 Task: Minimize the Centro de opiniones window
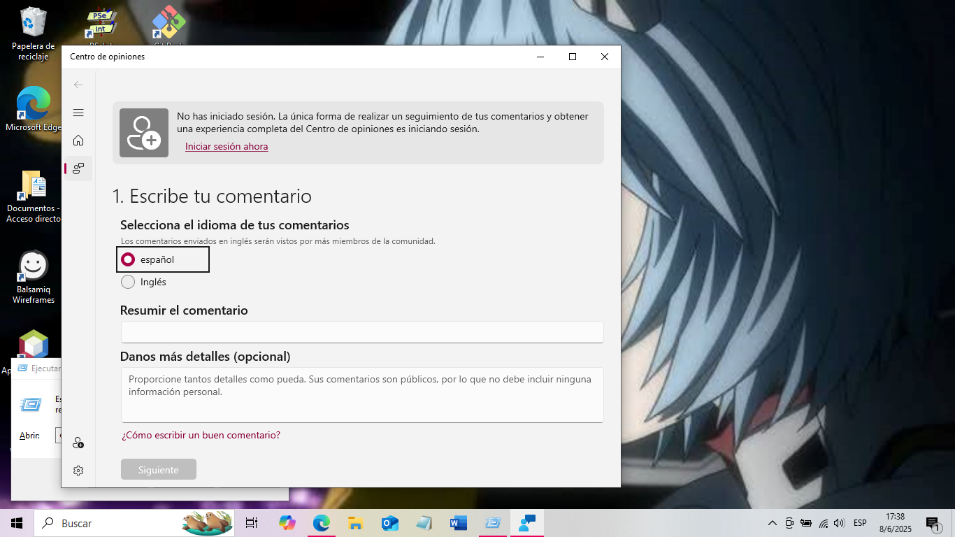[540, 57]
